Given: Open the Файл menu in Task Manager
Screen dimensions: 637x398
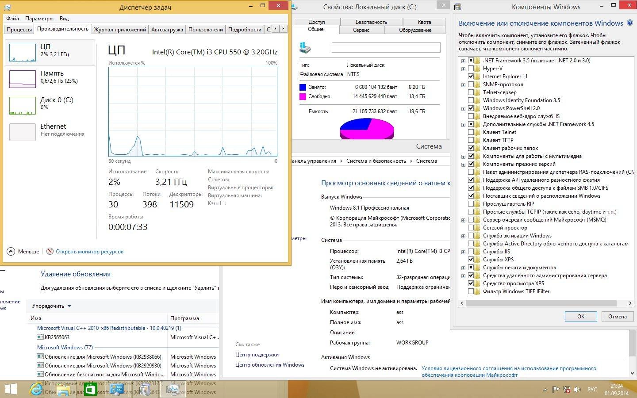Looking at the screenshot, I should click(x=12, y=19).
